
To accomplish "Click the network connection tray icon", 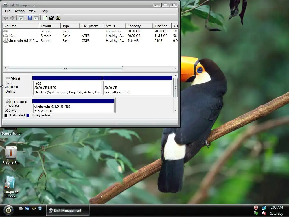I will (x=264, y=208).
